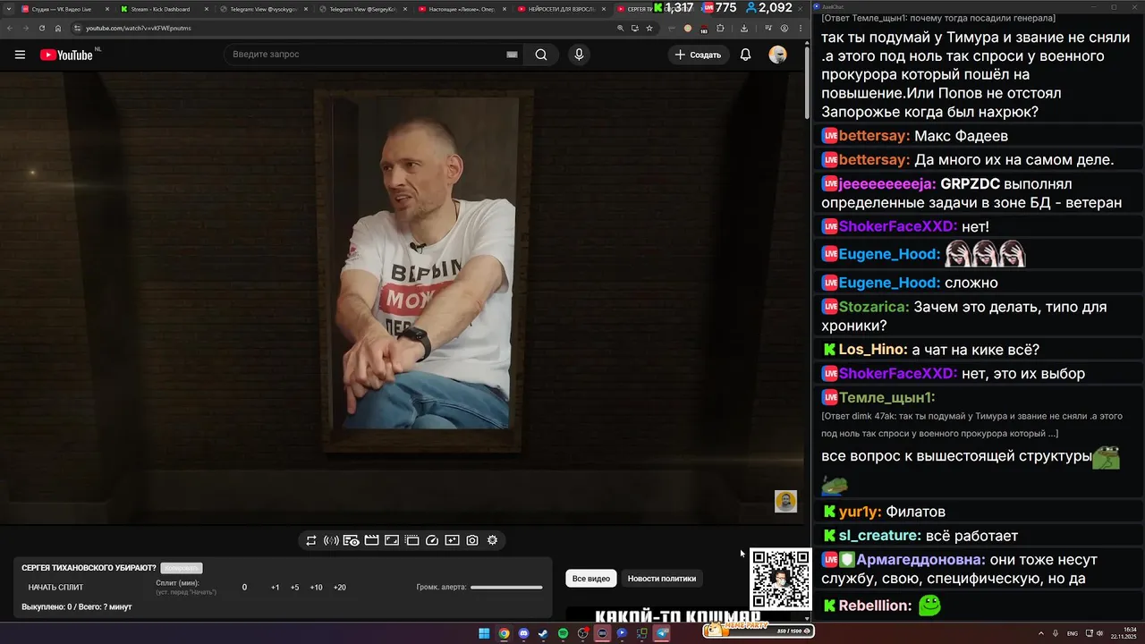Add +10 minutes to split
Screen dimensions: 1145x644
point(316,588)
